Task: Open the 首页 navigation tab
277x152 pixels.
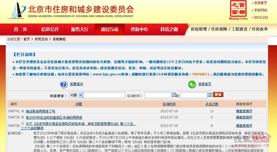Action: [20, 29]
